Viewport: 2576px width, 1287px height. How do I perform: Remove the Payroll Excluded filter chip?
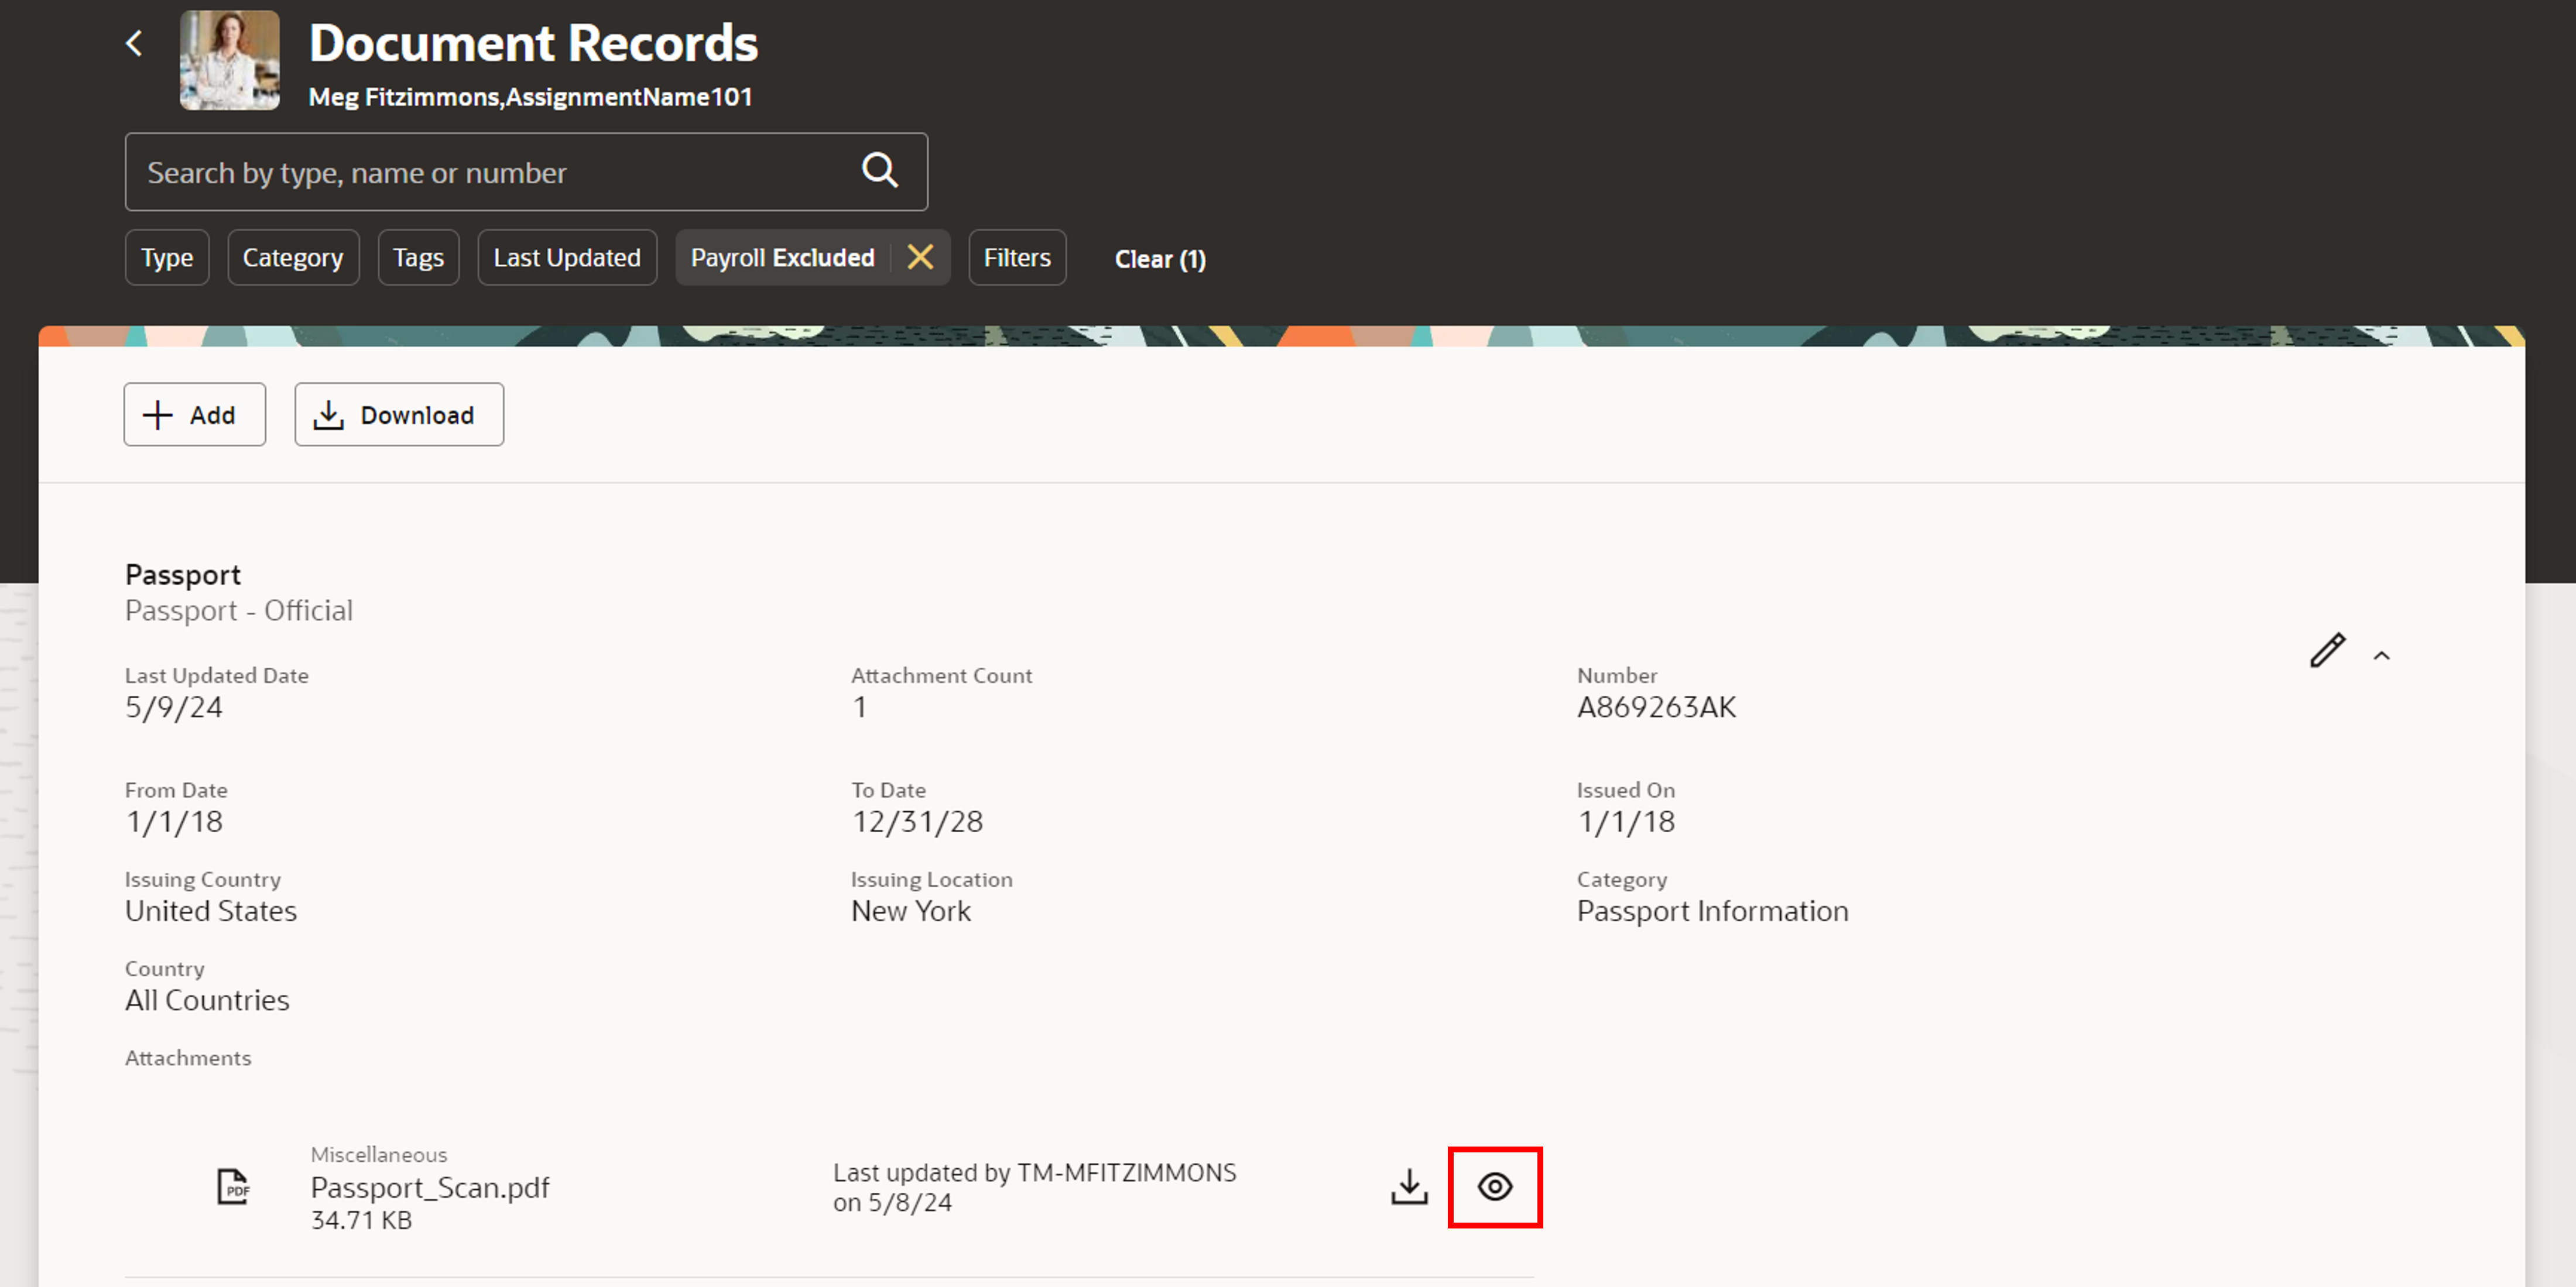pyautogui.click(x=920, y=258)
